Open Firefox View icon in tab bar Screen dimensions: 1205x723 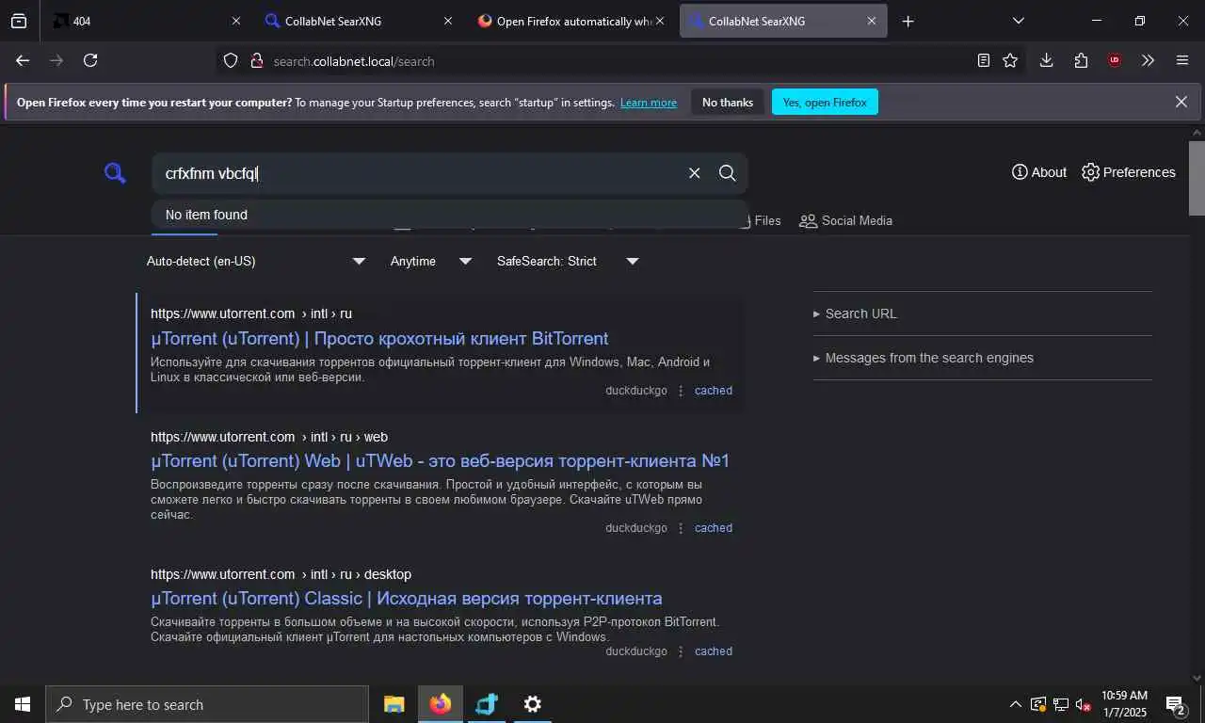pyautogui.click(x=19, y=21)
